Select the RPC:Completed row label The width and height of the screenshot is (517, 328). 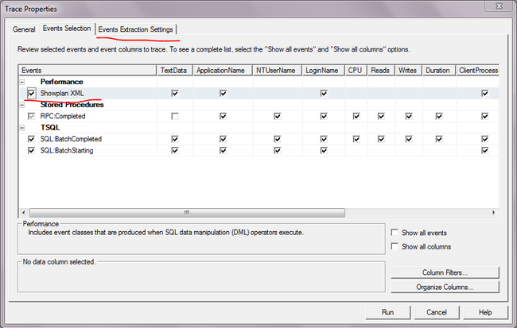pos(63,116)
